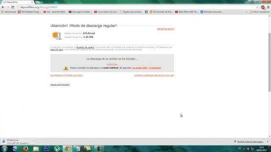Open the Facebook bookmark icon
The width and height of the screenshot is (271, 152).
click(x=146, y=12)
